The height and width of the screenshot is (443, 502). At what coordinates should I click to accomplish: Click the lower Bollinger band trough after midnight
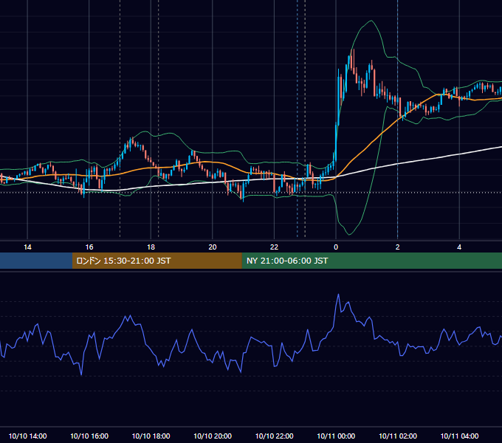click(349, 234)
